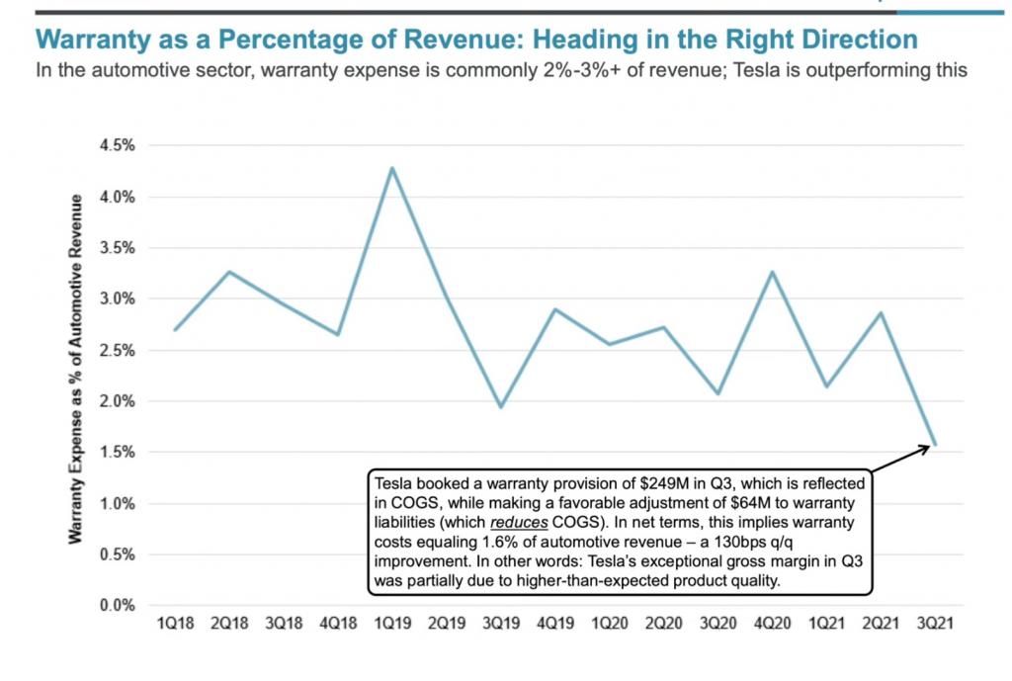The image size is (1012, 681).
Task: Click the 4Q18 x-axis label
Action: pos(338,624)
